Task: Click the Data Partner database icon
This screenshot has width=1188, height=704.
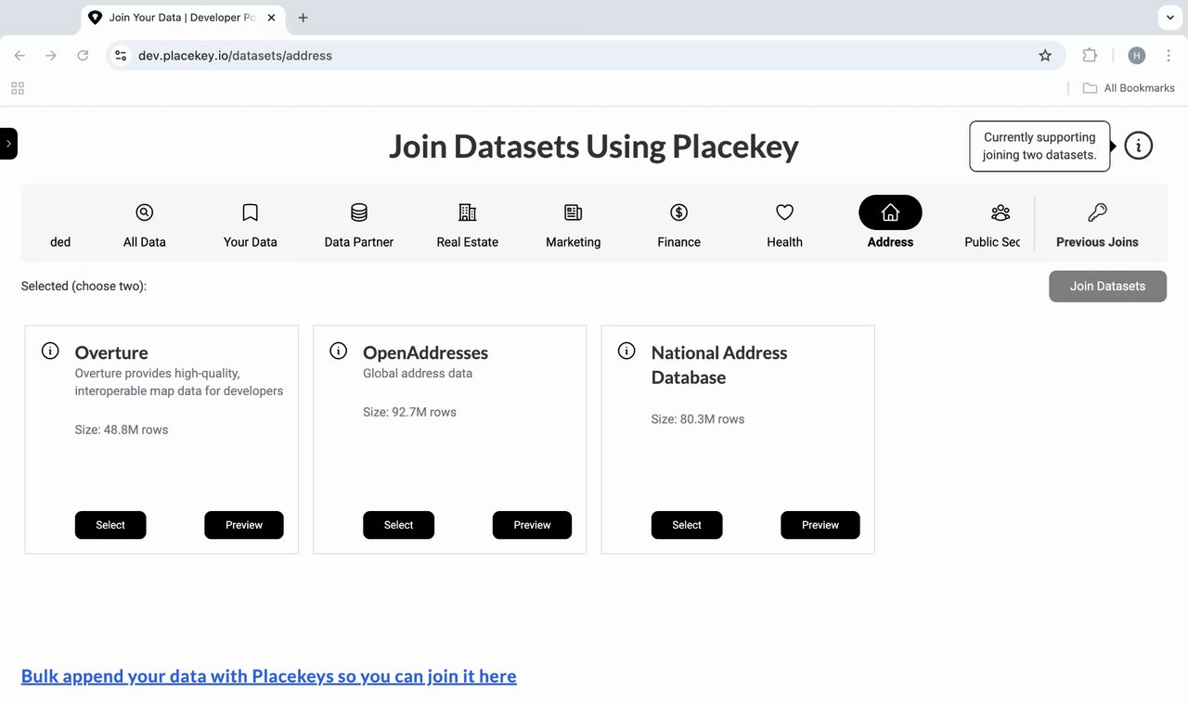Action: (359, 212)
